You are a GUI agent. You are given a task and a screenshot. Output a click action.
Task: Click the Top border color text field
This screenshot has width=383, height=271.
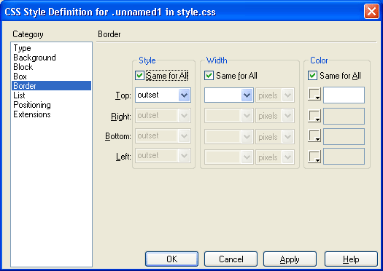coord(344,95)
